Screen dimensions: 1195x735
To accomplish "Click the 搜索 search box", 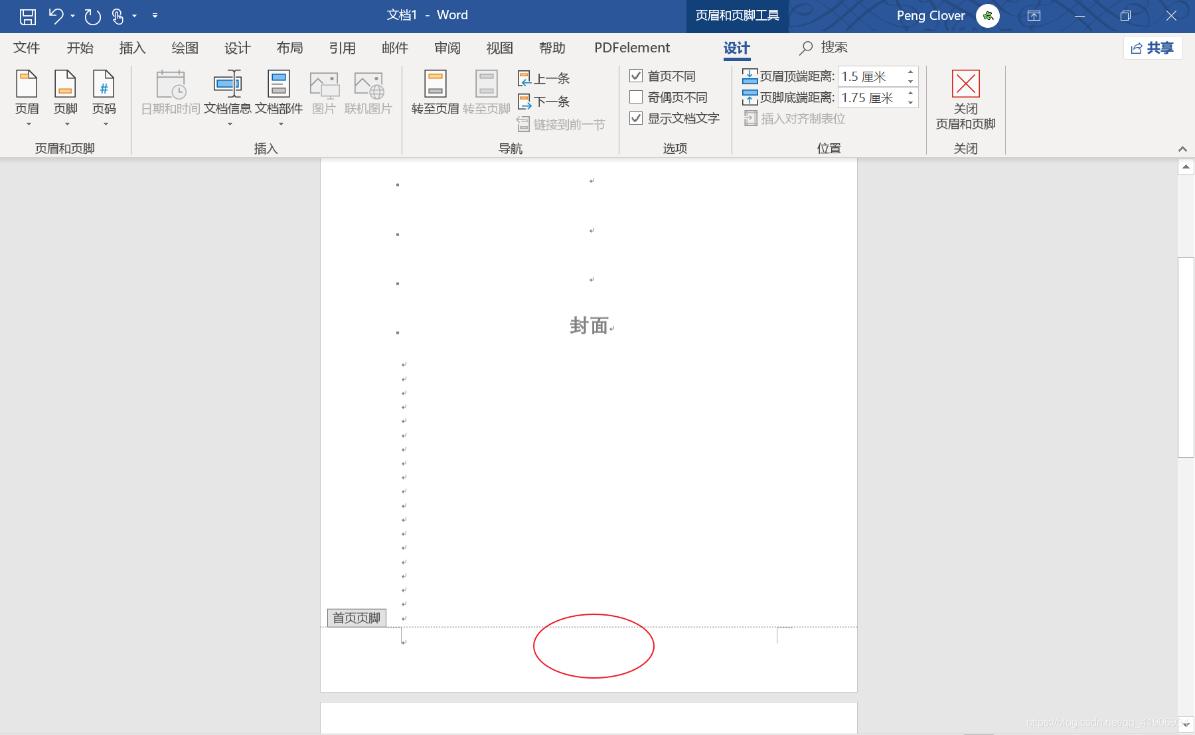I will (824, 48).
